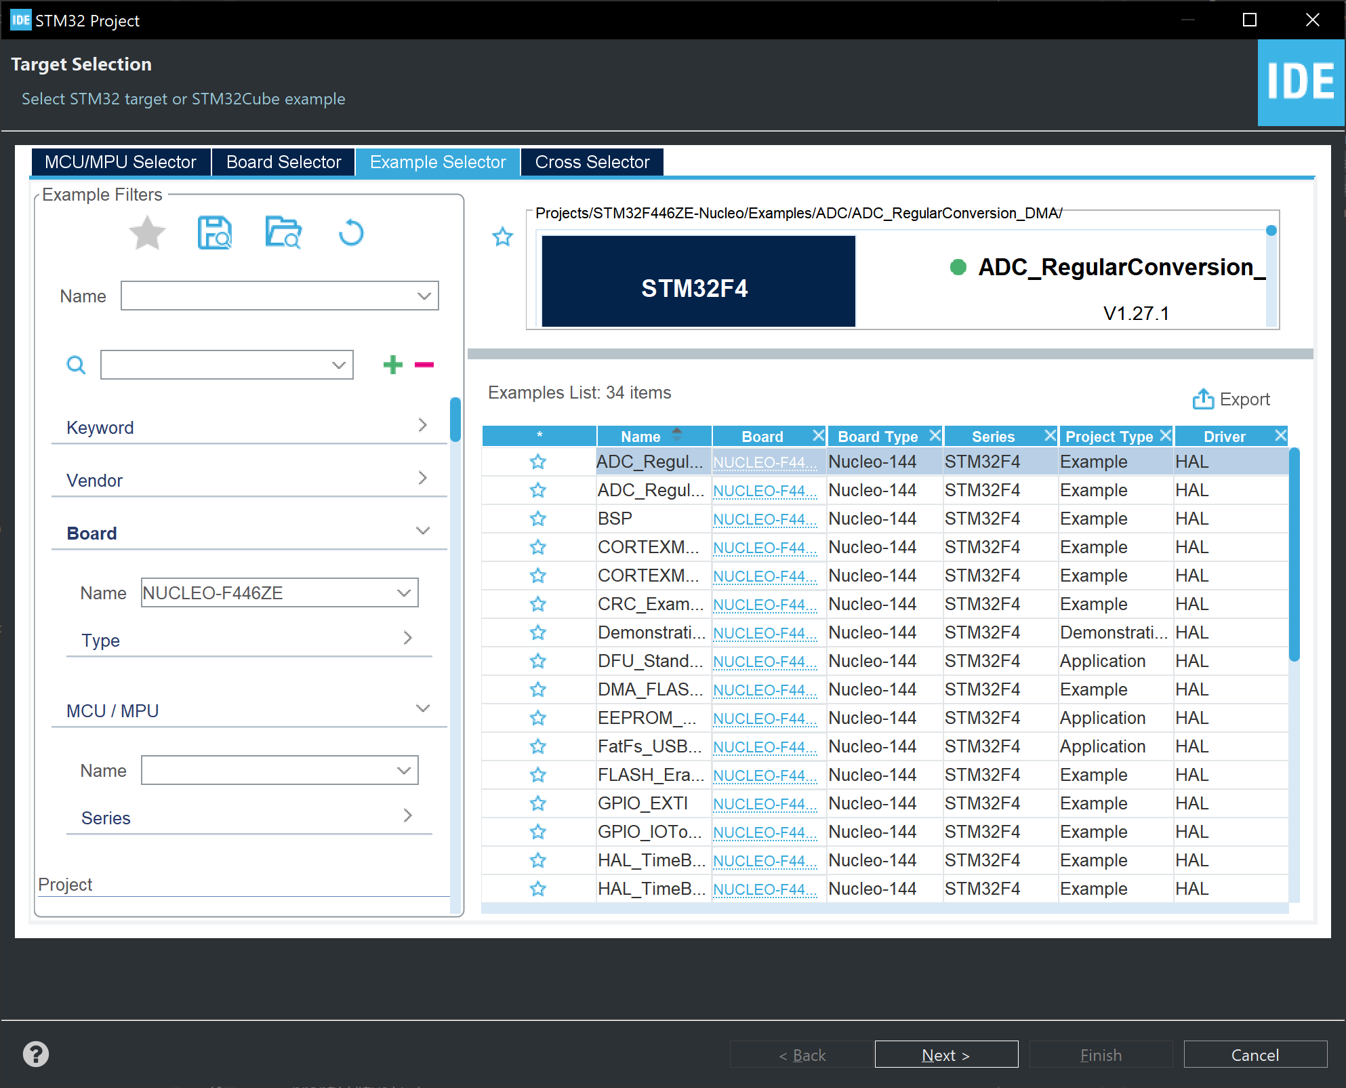Expand the Keyword filter section
Screen dimensions: 1346x1088
(x=422, y=426)
